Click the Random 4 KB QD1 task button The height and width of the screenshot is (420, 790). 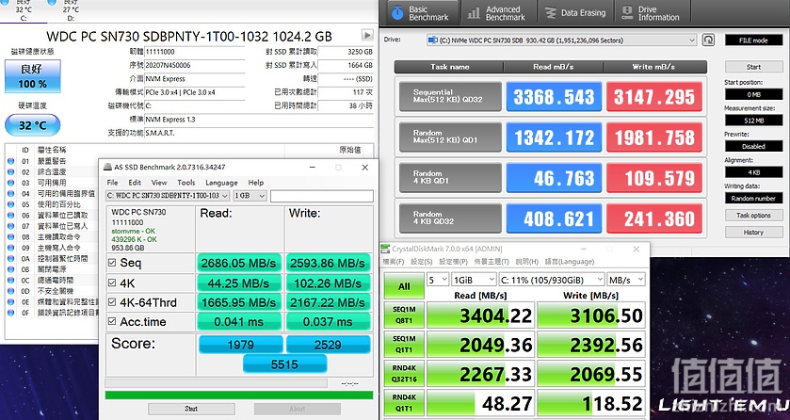click(x=450, y=177)
